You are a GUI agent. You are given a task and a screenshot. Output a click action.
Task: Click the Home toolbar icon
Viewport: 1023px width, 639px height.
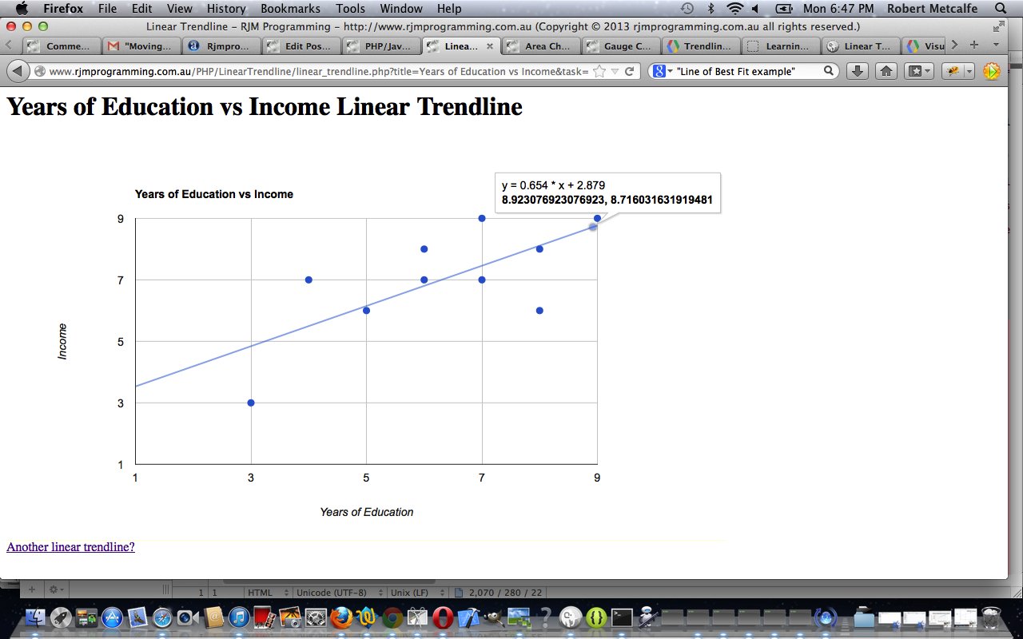click(886, 70)
